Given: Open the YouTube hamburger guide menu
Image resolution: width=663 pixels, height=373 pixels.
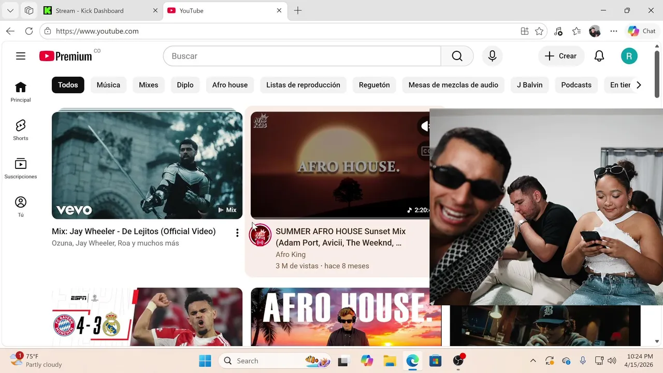Looking at the screenshot, I should (x=21, y=56).
